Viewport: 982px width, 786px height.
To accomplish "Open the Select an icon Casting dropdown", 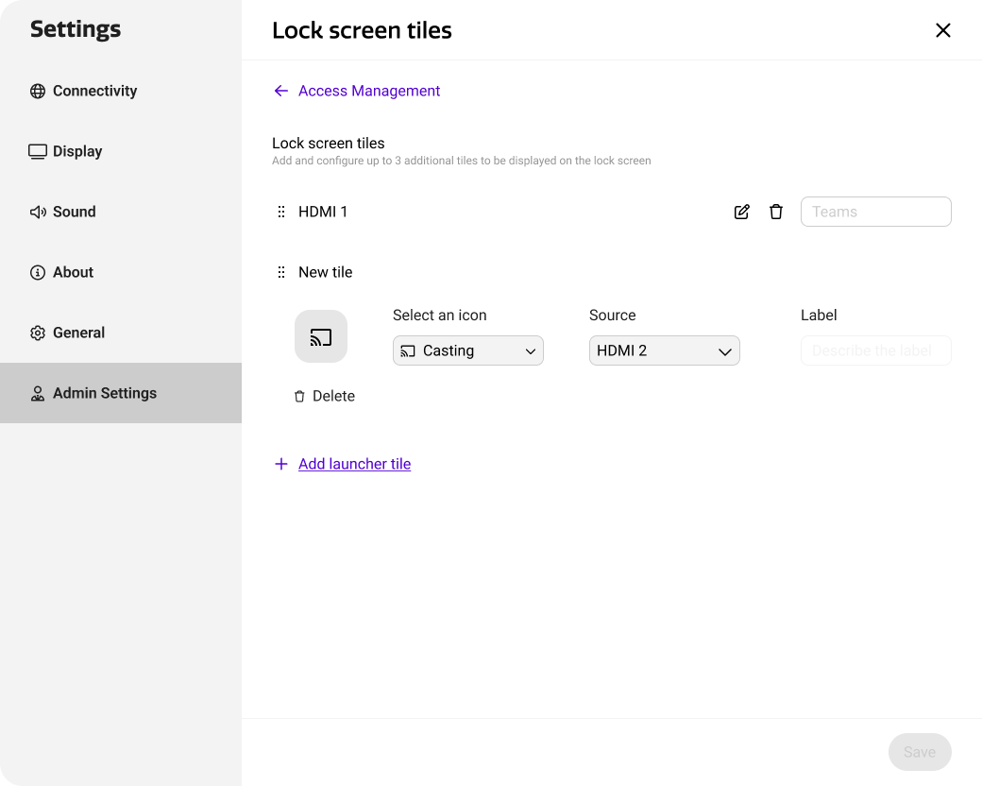I will coord(468,350).
